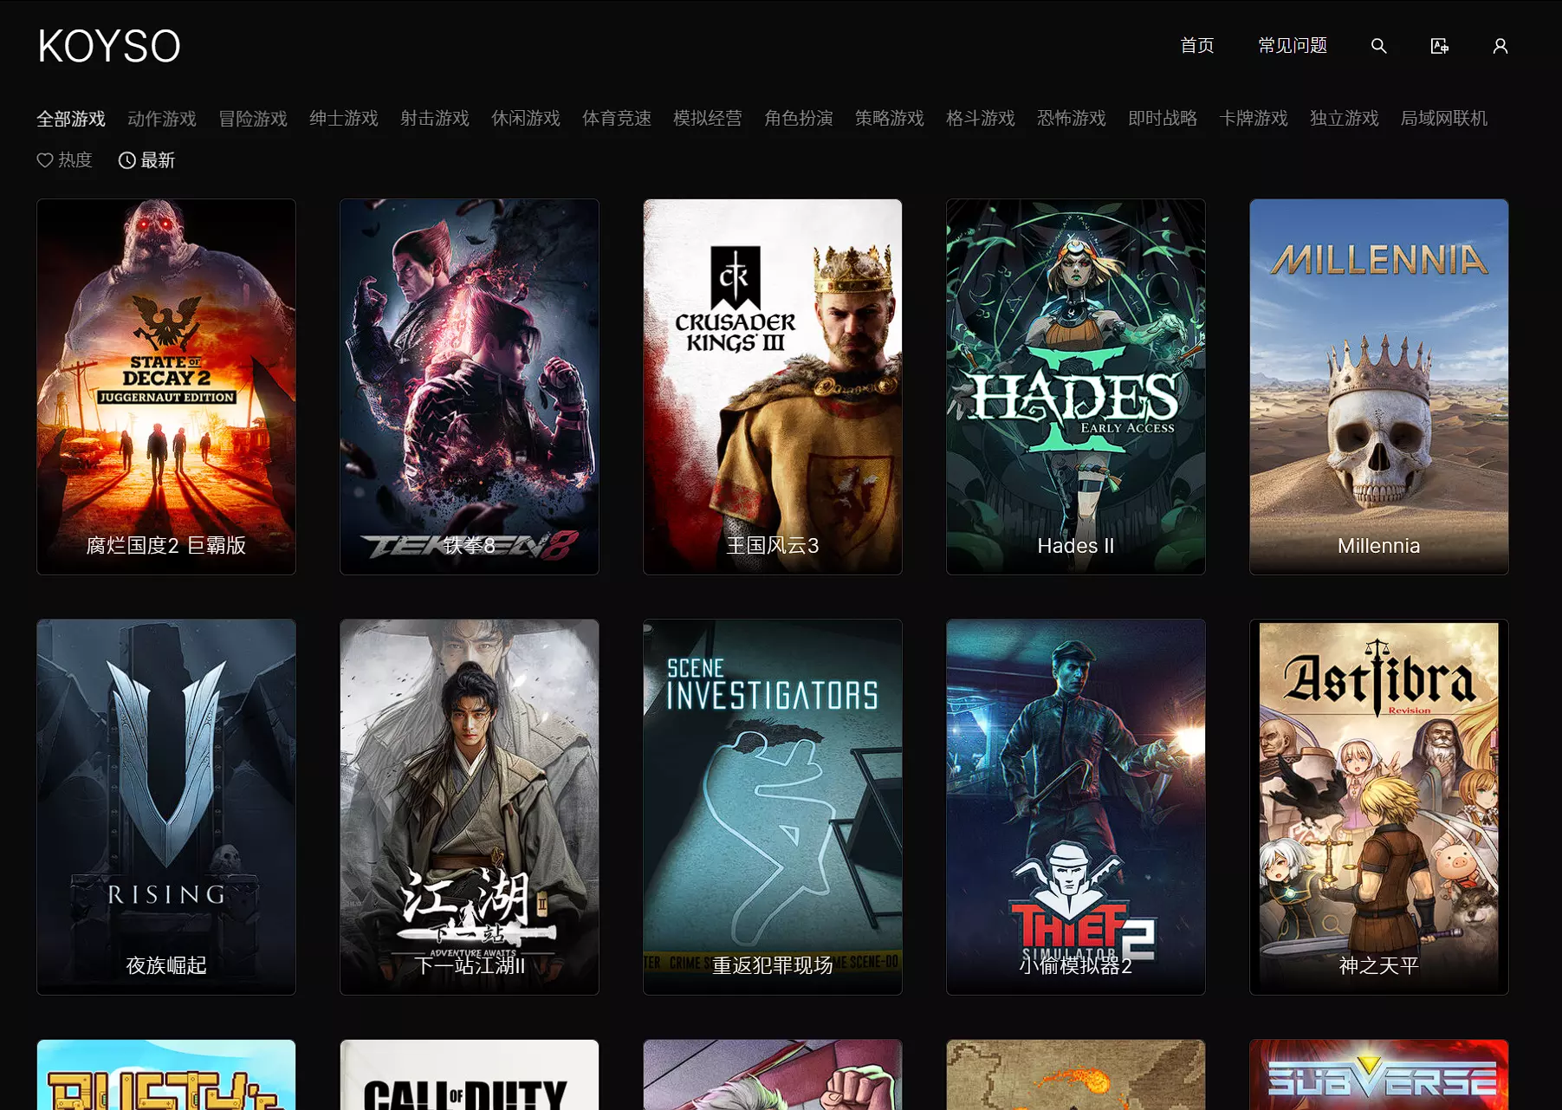Open the user account icon

1500,46
